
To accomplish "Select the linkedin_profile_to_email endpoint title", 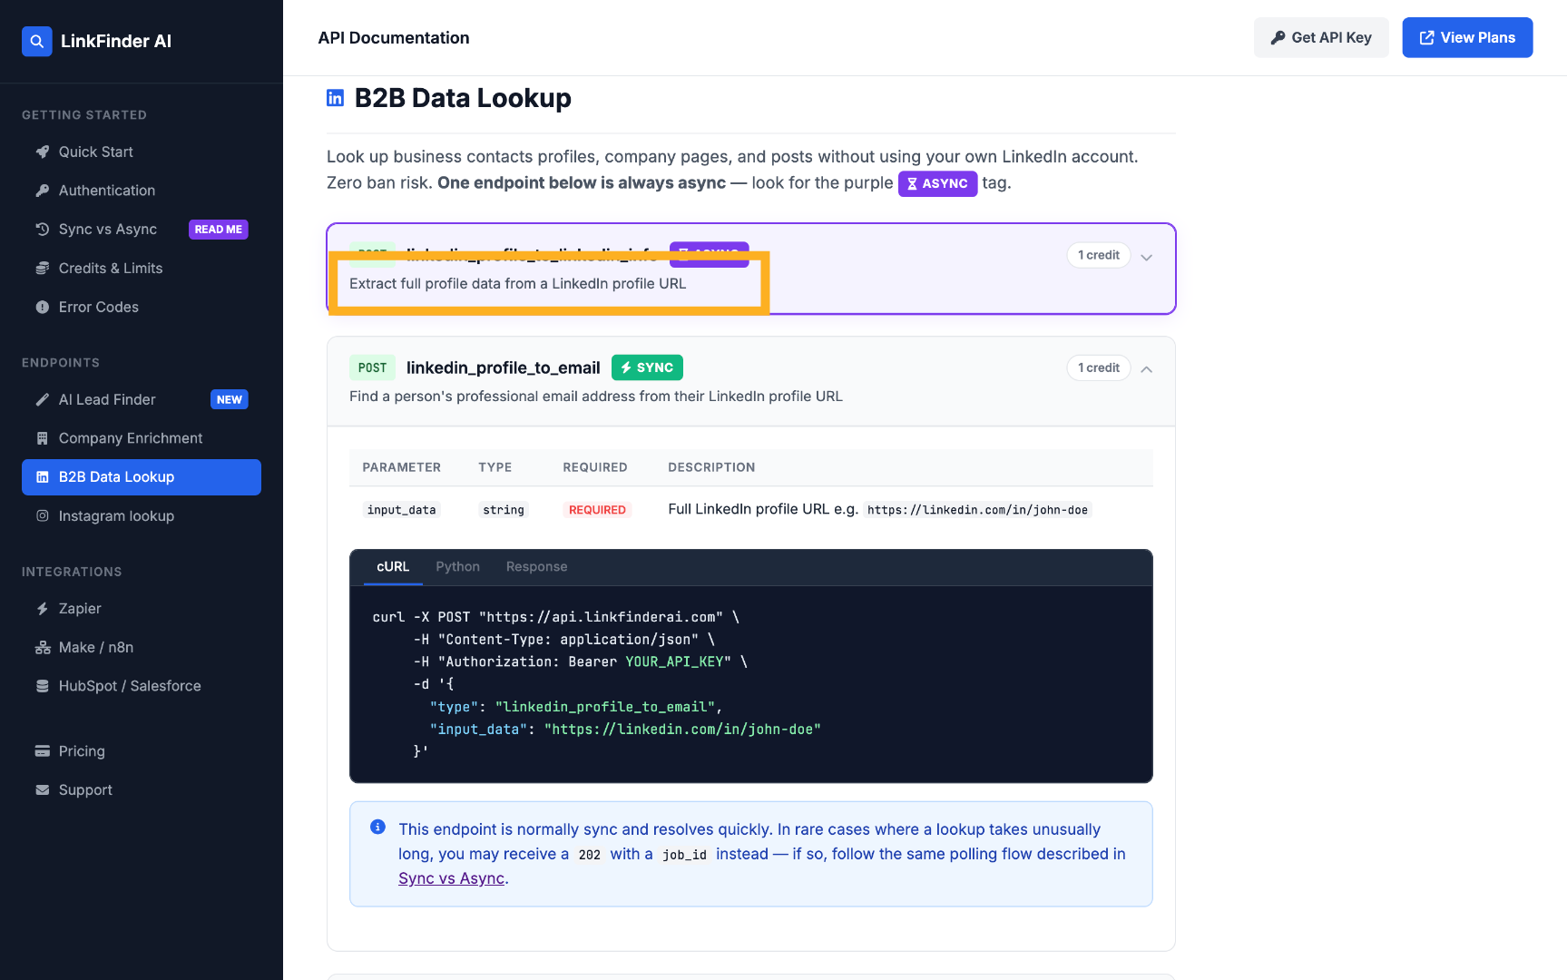I will (504, 367).
